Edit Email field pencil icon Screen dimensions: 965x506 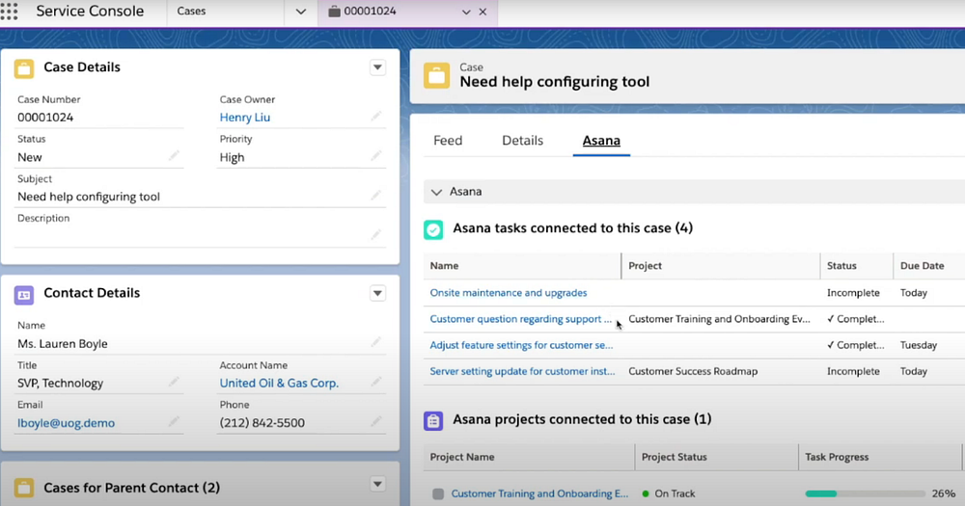[174, 422]
